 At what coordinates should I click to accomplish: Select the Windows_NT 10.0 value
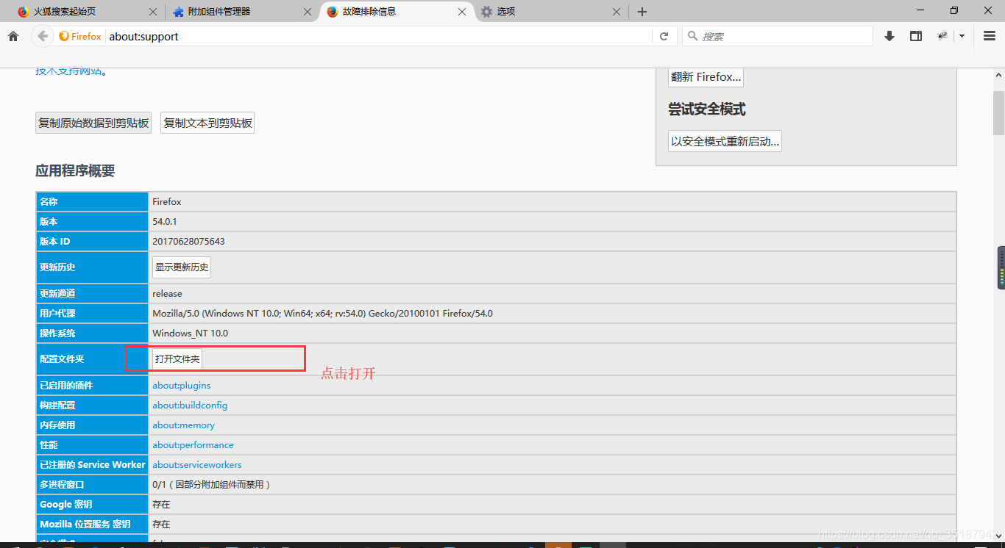click(x=190, y=334)
